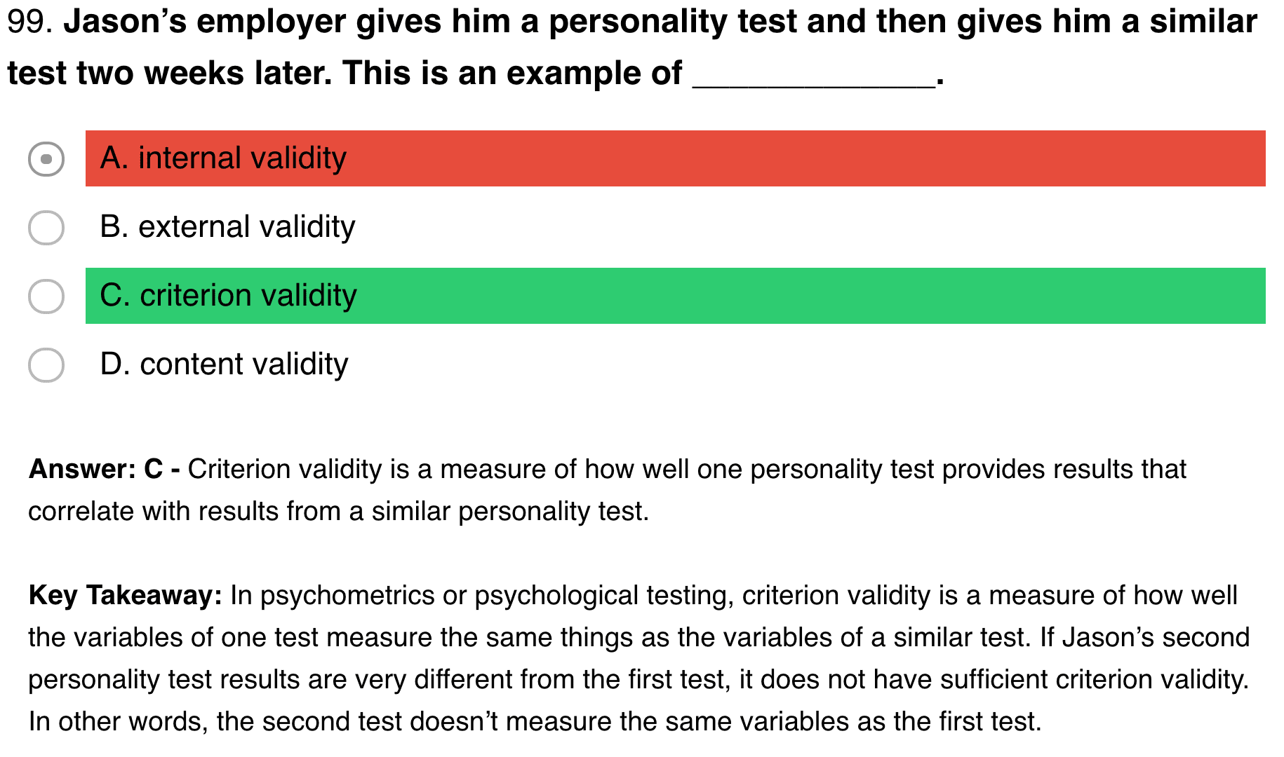Click the empty area of the green highlighted bar
The width and height of the screenshot is (1284, 757).
807,296
